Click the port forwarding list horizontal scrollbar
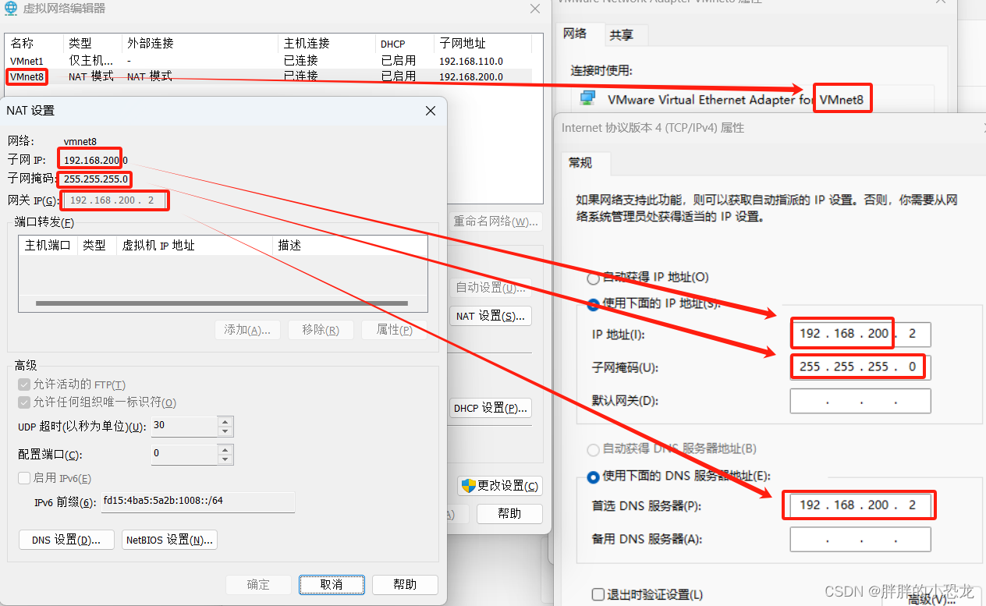 [222, 303]
